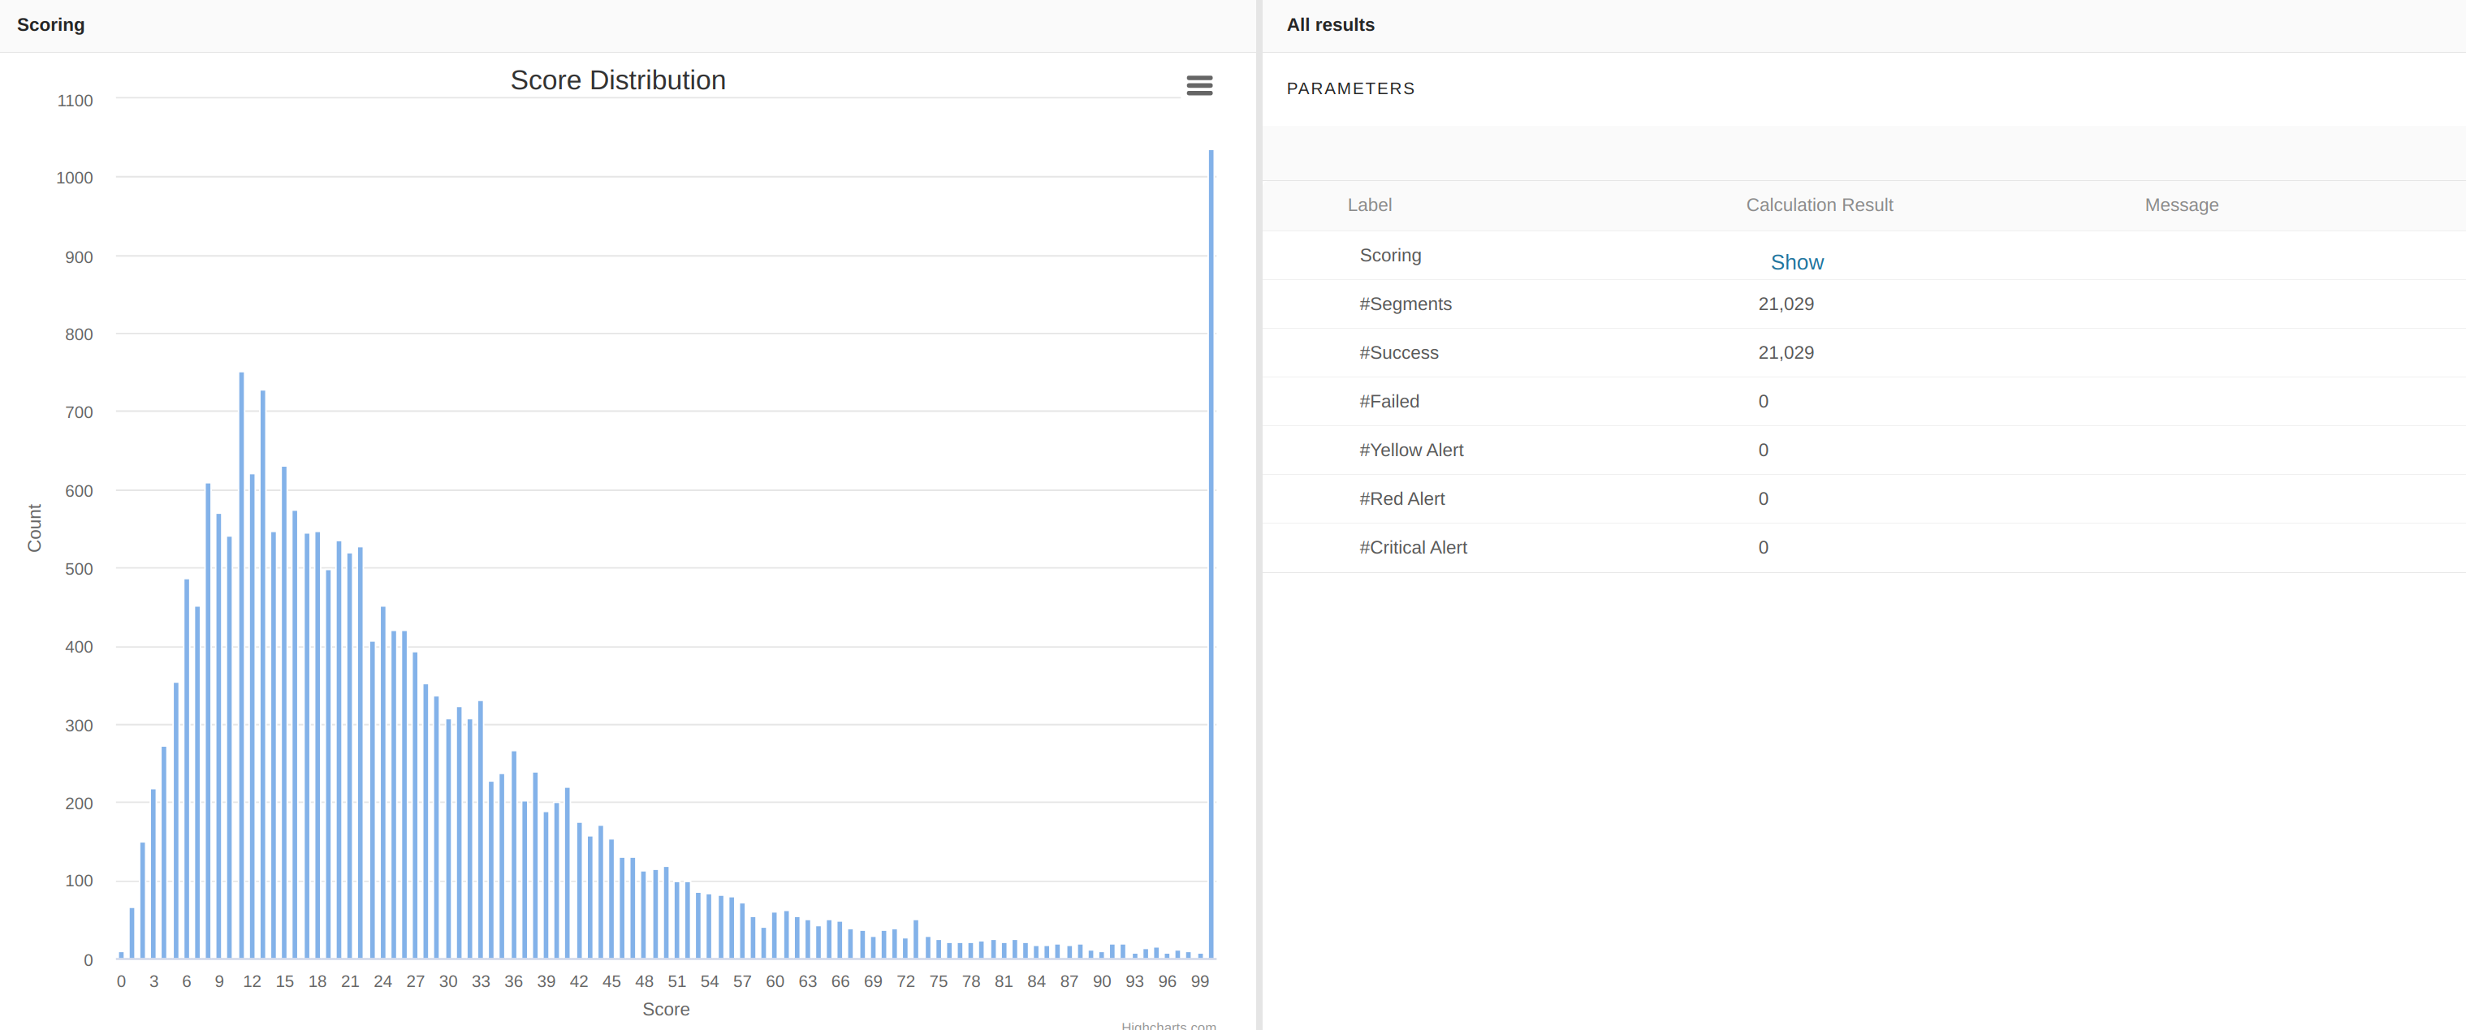Select the #Critical Alert row

1412,549
